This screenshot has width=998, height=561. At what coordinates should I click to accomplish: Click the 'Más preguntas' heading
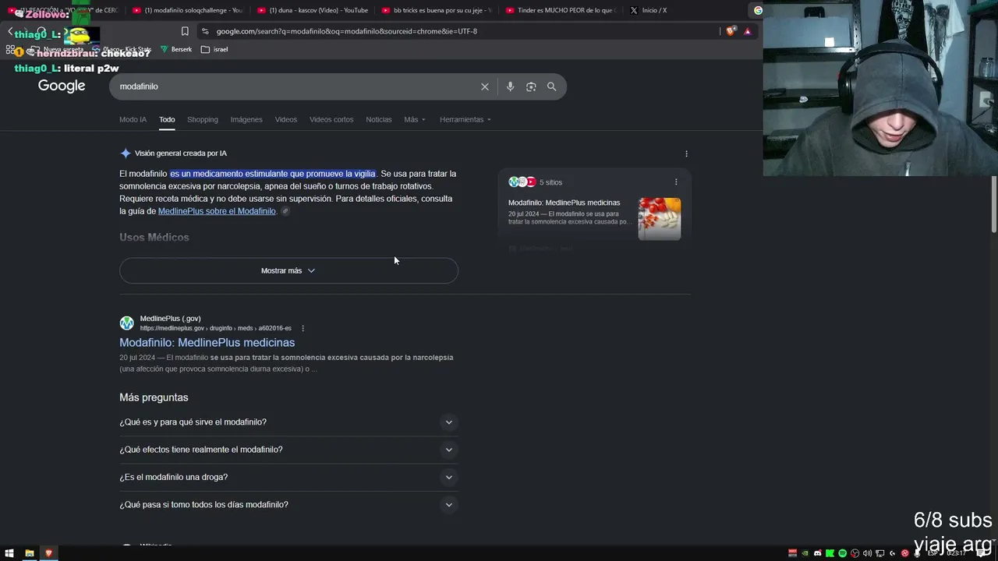pyautogui.click(x=154, y=397)
